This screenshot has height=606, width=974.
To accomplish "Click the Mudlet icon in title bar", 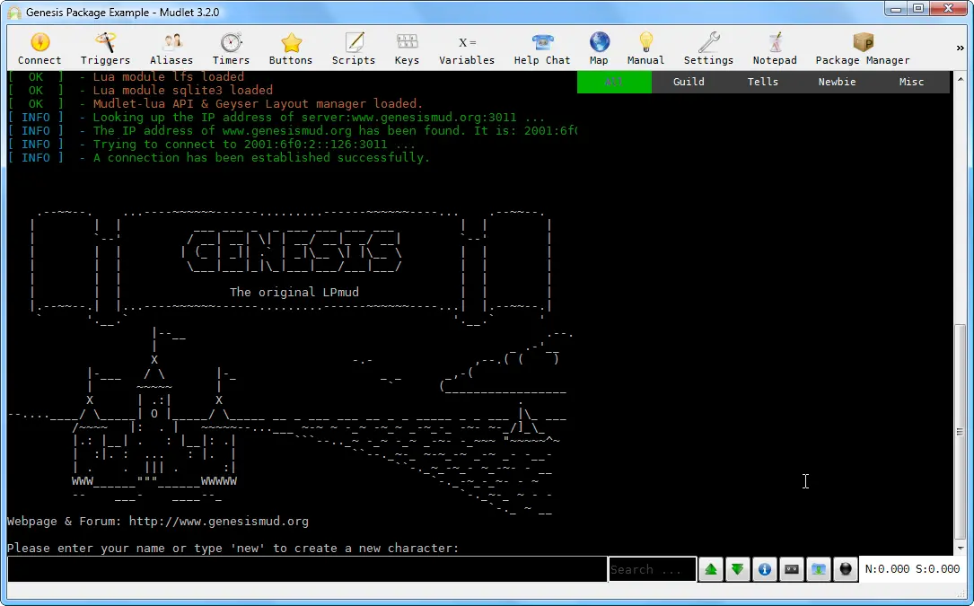I will point(14,13).
